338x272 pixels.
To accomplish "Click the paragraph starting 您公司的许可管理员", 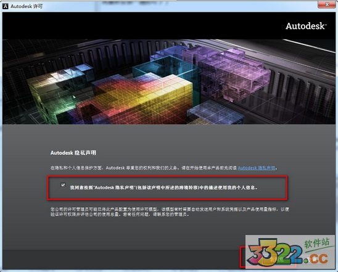I will tap(170, 212).
